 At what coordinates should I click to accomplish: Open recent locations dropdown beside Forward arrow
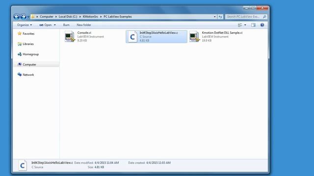click(x=28, y=17)
